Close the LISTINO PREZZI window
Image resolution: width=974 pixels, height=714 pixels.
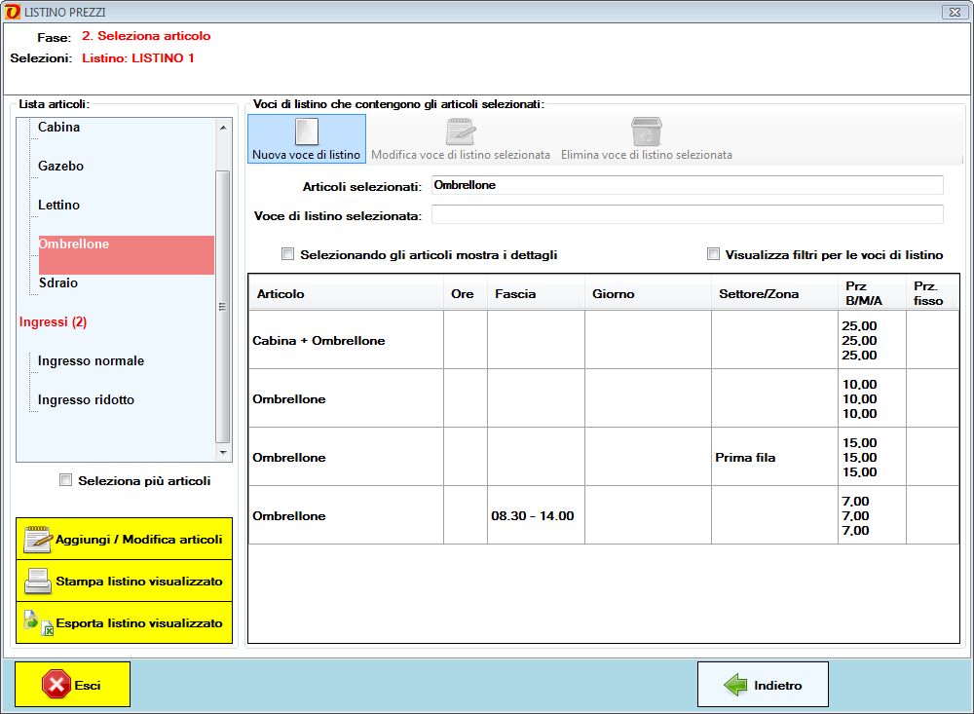pos(955,12)
